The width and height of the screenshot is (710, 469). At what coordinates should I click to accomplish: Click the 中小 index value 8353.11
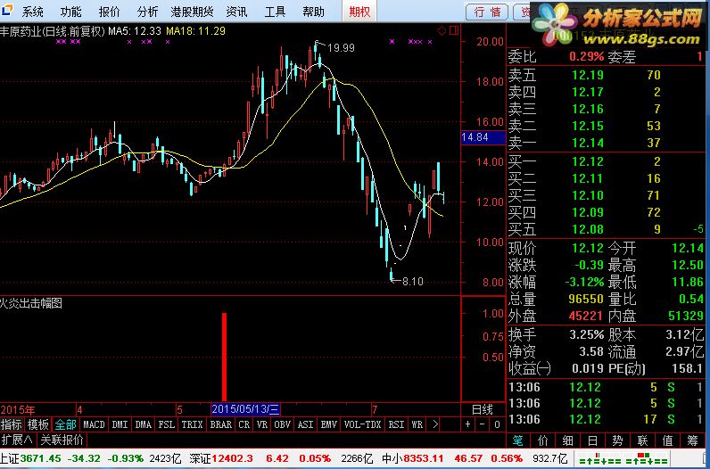click(x=424, y=458)
